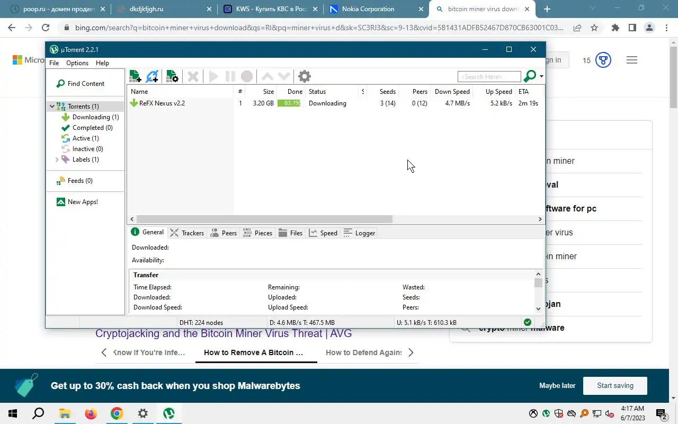Click the download speed status bar entry
The height and width of the screenshot is (424, 678).
pyautogui.click(x=302, y=322)
